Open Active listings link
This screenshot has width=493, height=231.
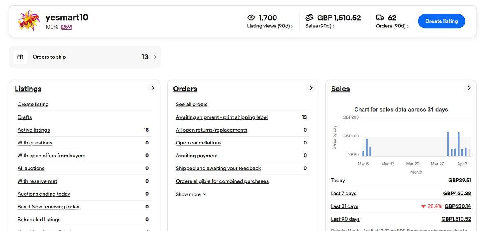pyautogui.click(x=34, y=130)
